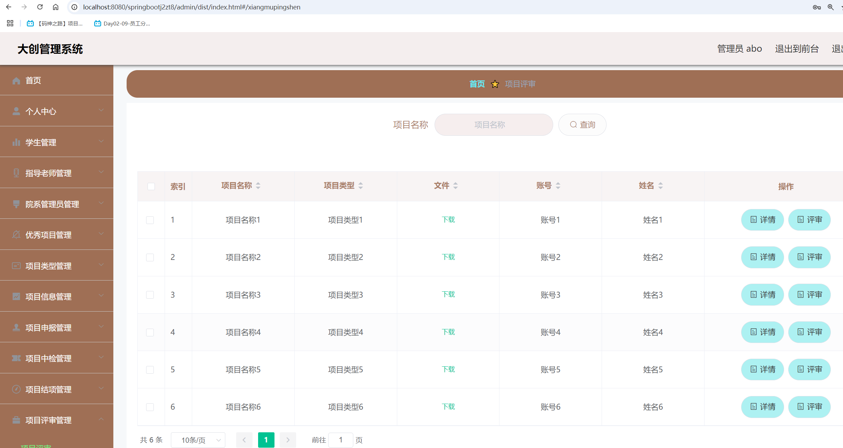Viewport: 843px width, 448px height.
Task: Click the star icon in the breadcrumb
Action: [x=495, y=84]
